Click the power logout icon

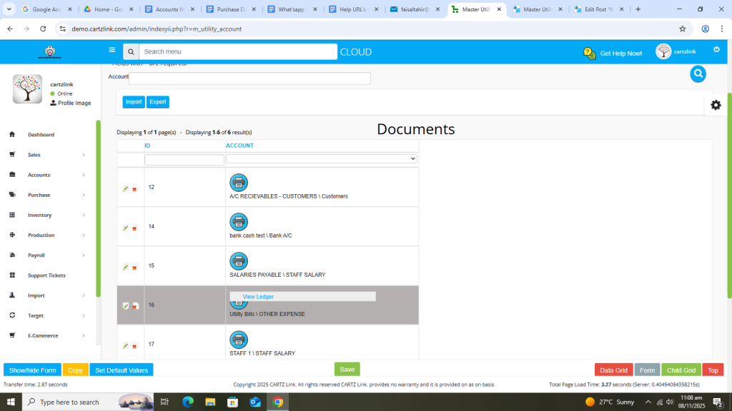point(716,50)
